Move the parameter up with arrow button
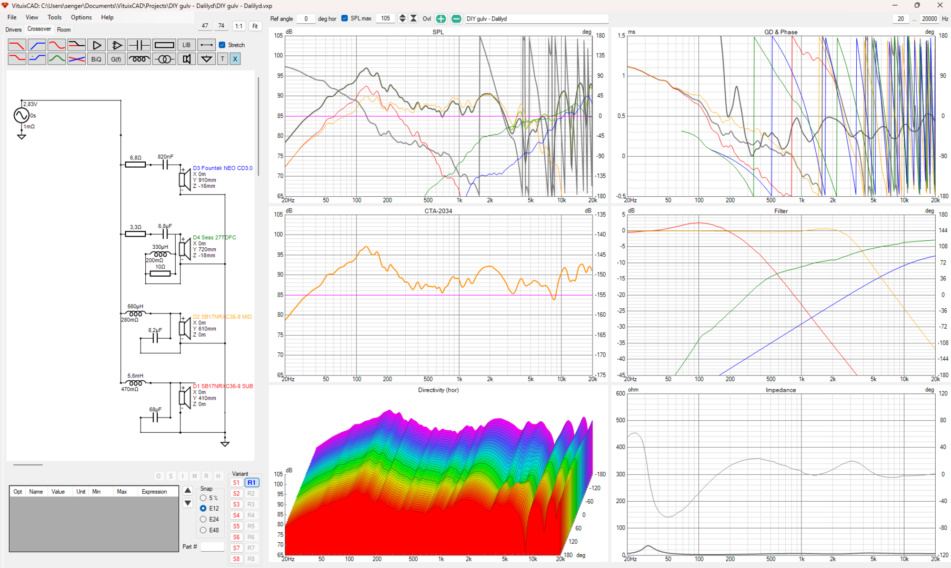 coord(187,491)
